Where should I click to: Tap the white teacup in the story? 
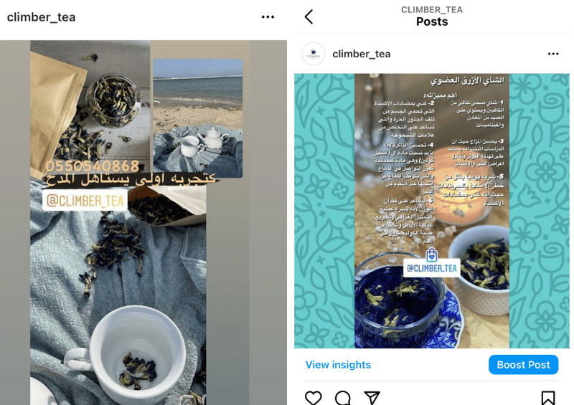133,353
